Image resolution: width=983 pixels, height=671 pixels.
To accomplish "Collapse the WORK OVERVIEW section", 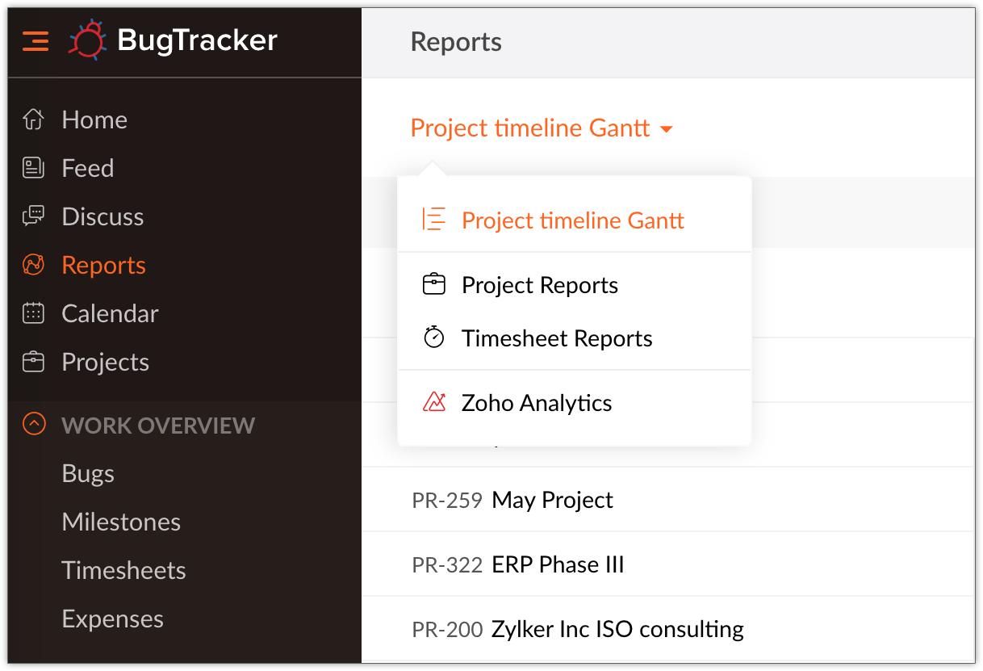I will pyautogui.click(x=33, y=425).
